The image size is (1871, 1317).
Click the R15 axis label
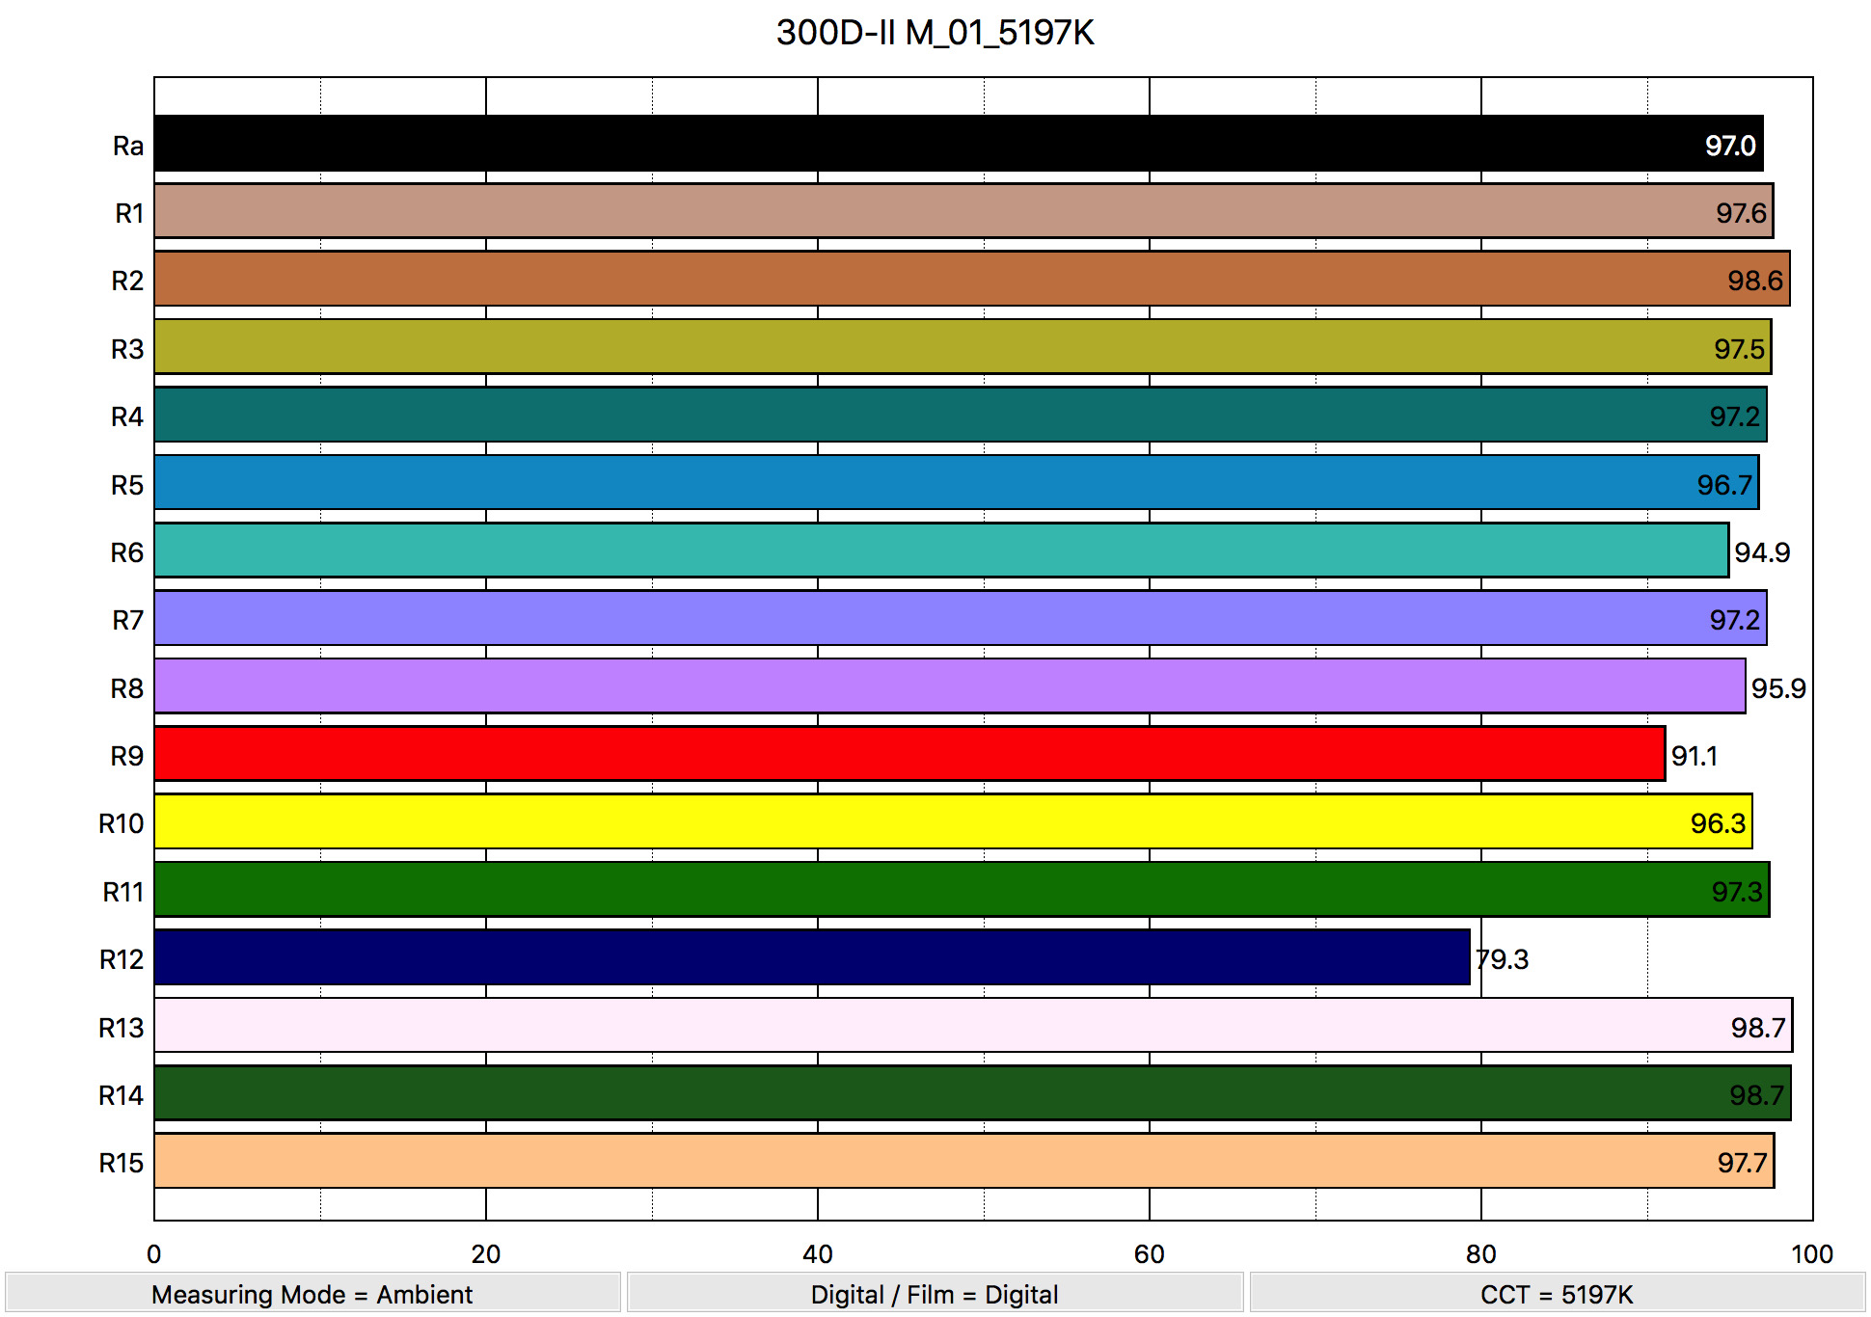point(121,1163)
